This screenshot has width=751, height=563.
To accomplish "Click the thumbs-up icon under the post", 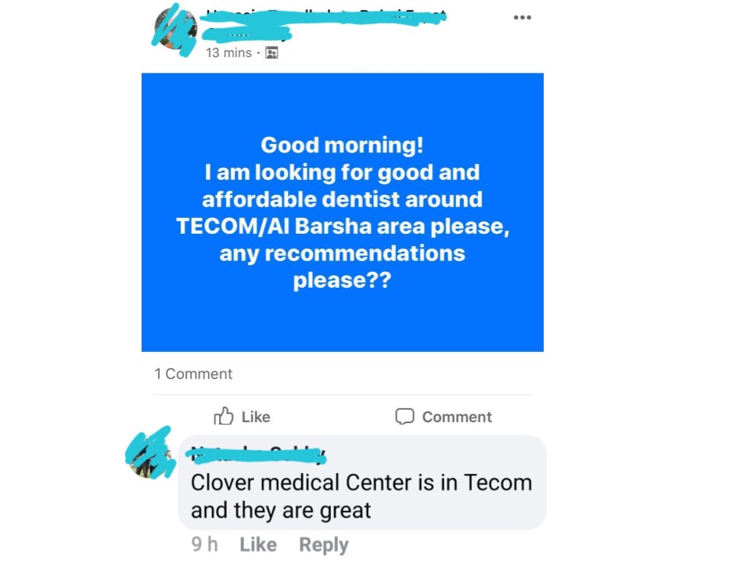I will (x=224, y=416).
